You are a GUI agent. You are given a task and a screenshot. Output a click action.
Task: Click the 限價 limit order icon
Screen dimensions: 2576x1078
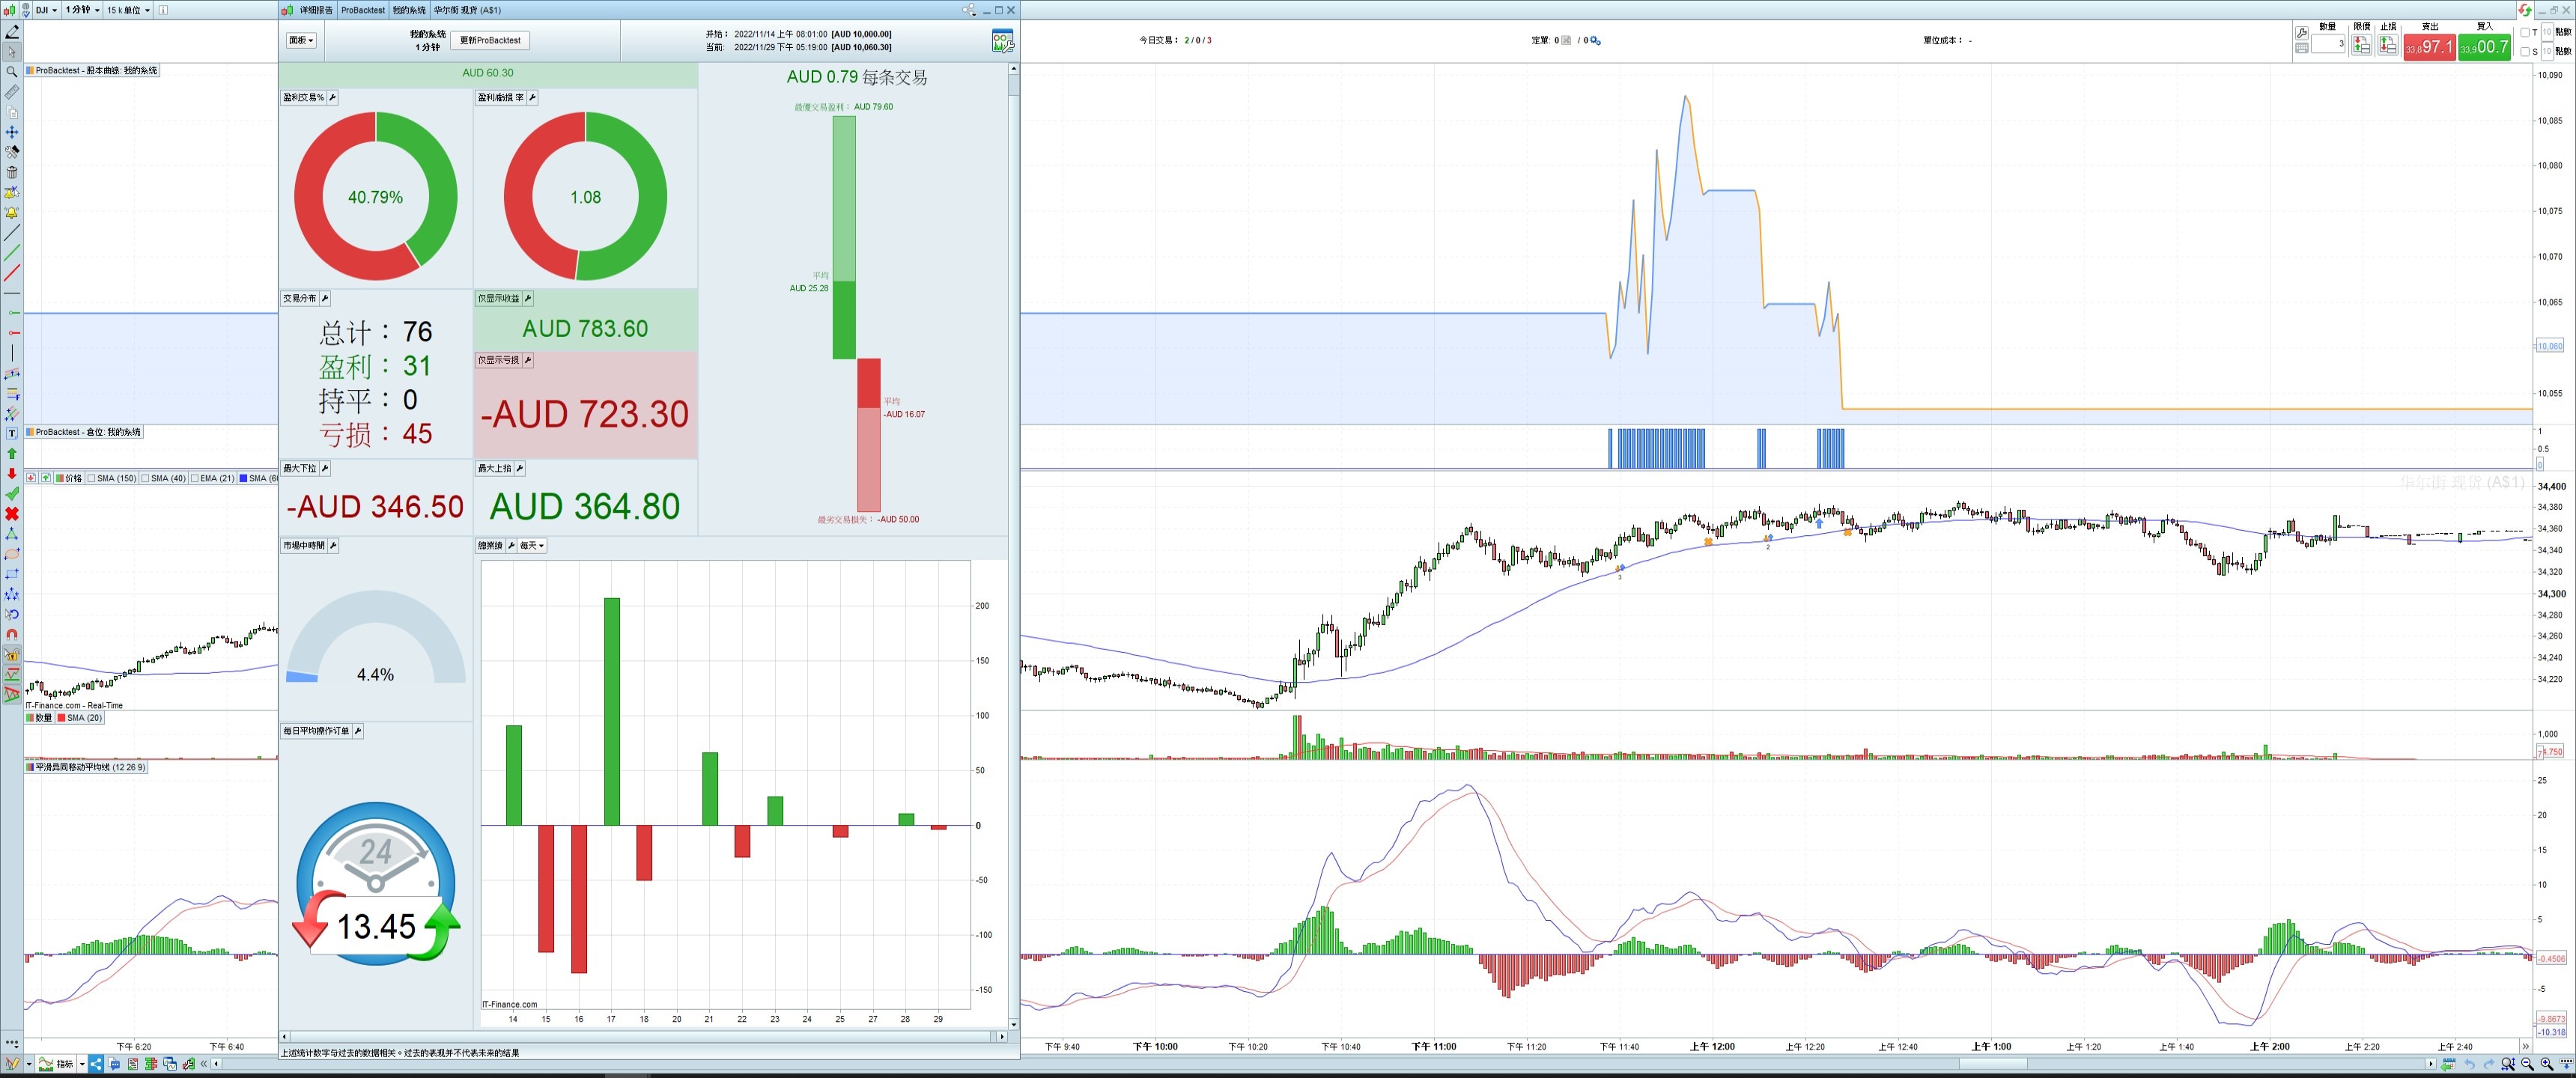tap(2361, 45)
